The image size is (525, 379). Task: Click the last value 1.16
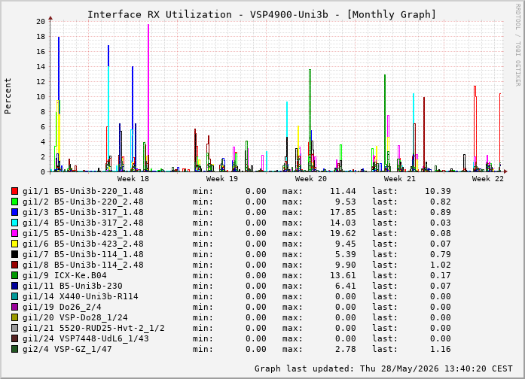coord(441,349)
